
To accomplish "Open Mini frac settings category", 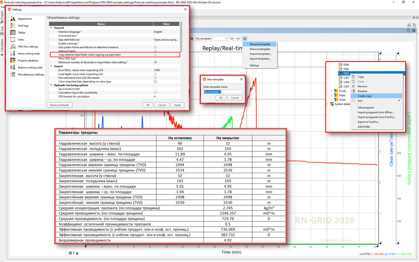I will coord(27,47).
